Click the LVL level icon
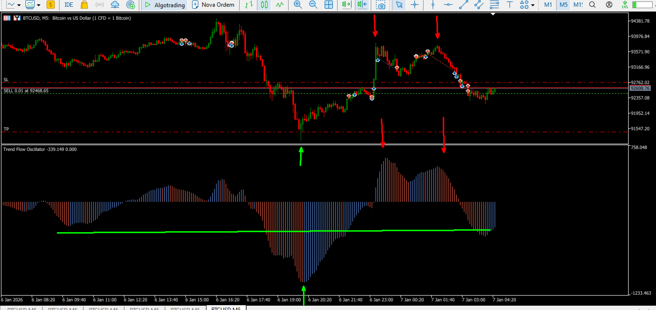The image size is (656, 310). pyautogui.click(x=624, y=5)
